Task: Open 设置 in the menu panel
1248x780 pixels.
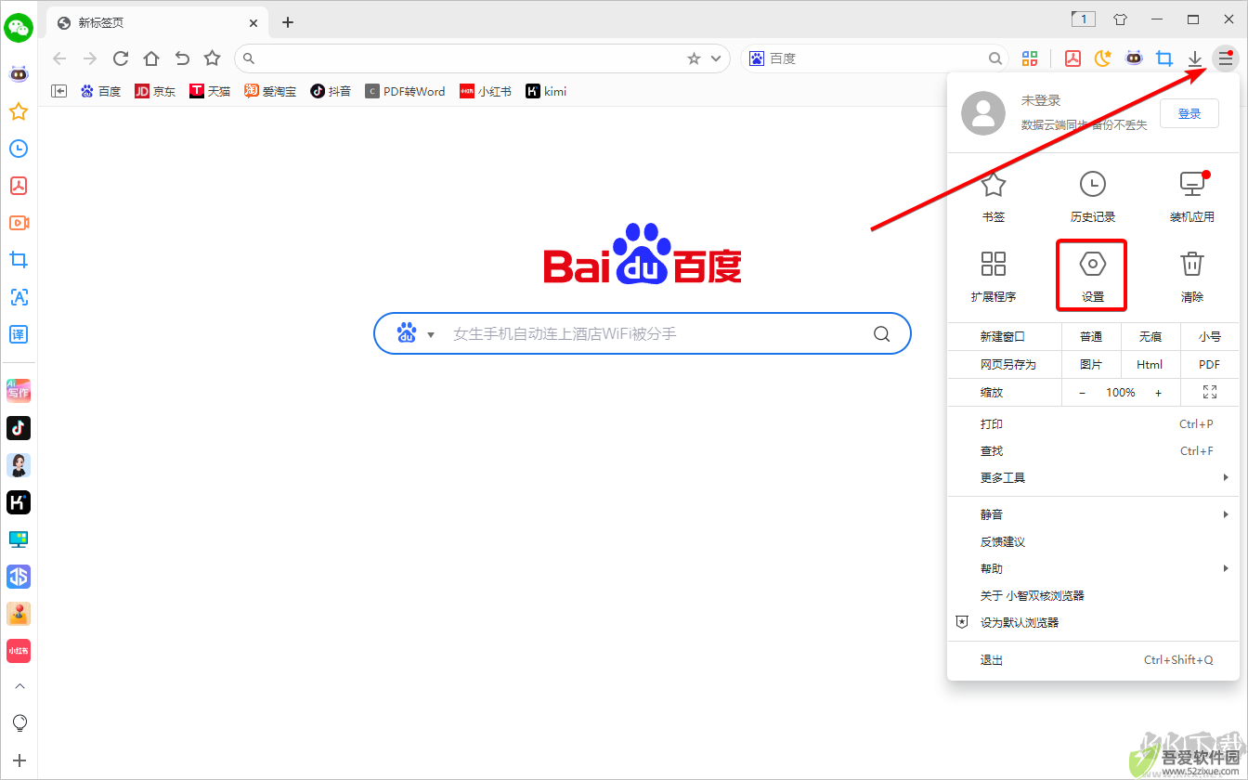Action: click(x=1093, y=276)
